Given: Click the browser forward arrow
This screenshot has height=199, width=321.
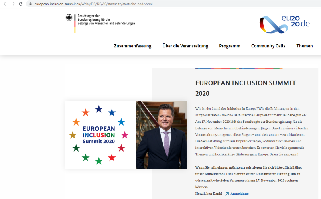Looking at the screenshot, I should (x=12, y=4).
